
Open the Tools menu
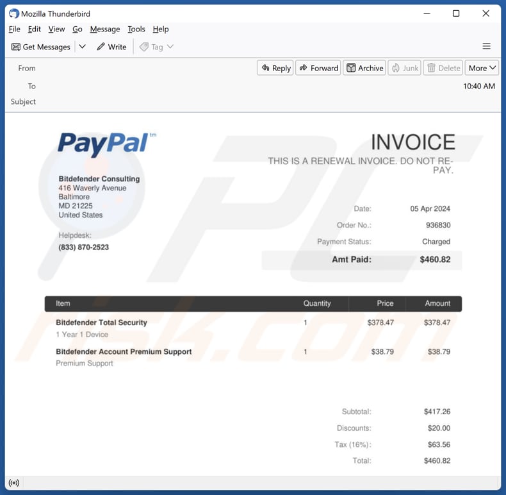point(136,29)
